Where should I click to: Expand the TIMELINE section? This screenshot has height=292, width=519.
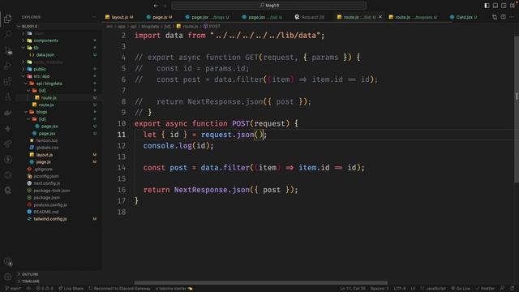(59, 281)
